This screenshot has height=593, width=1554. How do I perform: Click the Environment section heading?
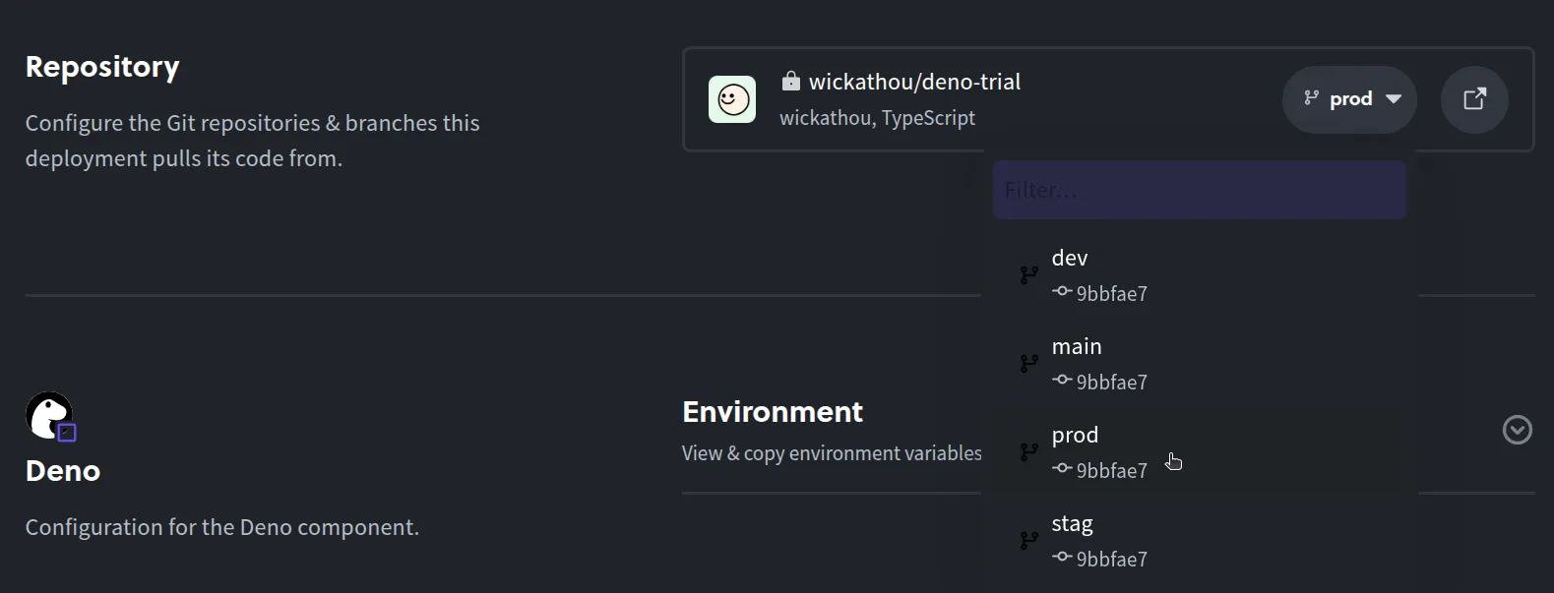coord(773,412)
